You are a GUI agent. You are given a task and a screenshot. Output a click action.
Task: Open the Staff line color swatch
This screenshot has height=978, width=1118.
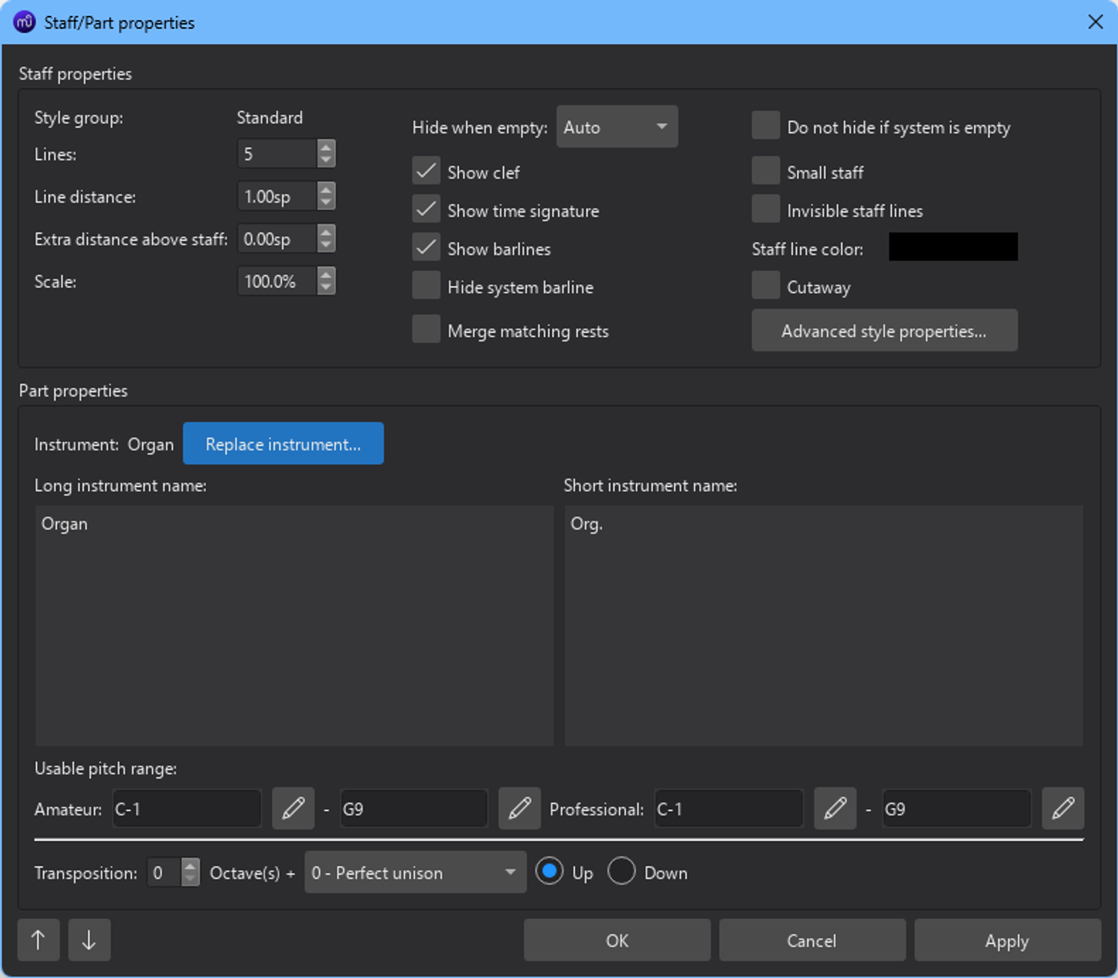[953, 247]
